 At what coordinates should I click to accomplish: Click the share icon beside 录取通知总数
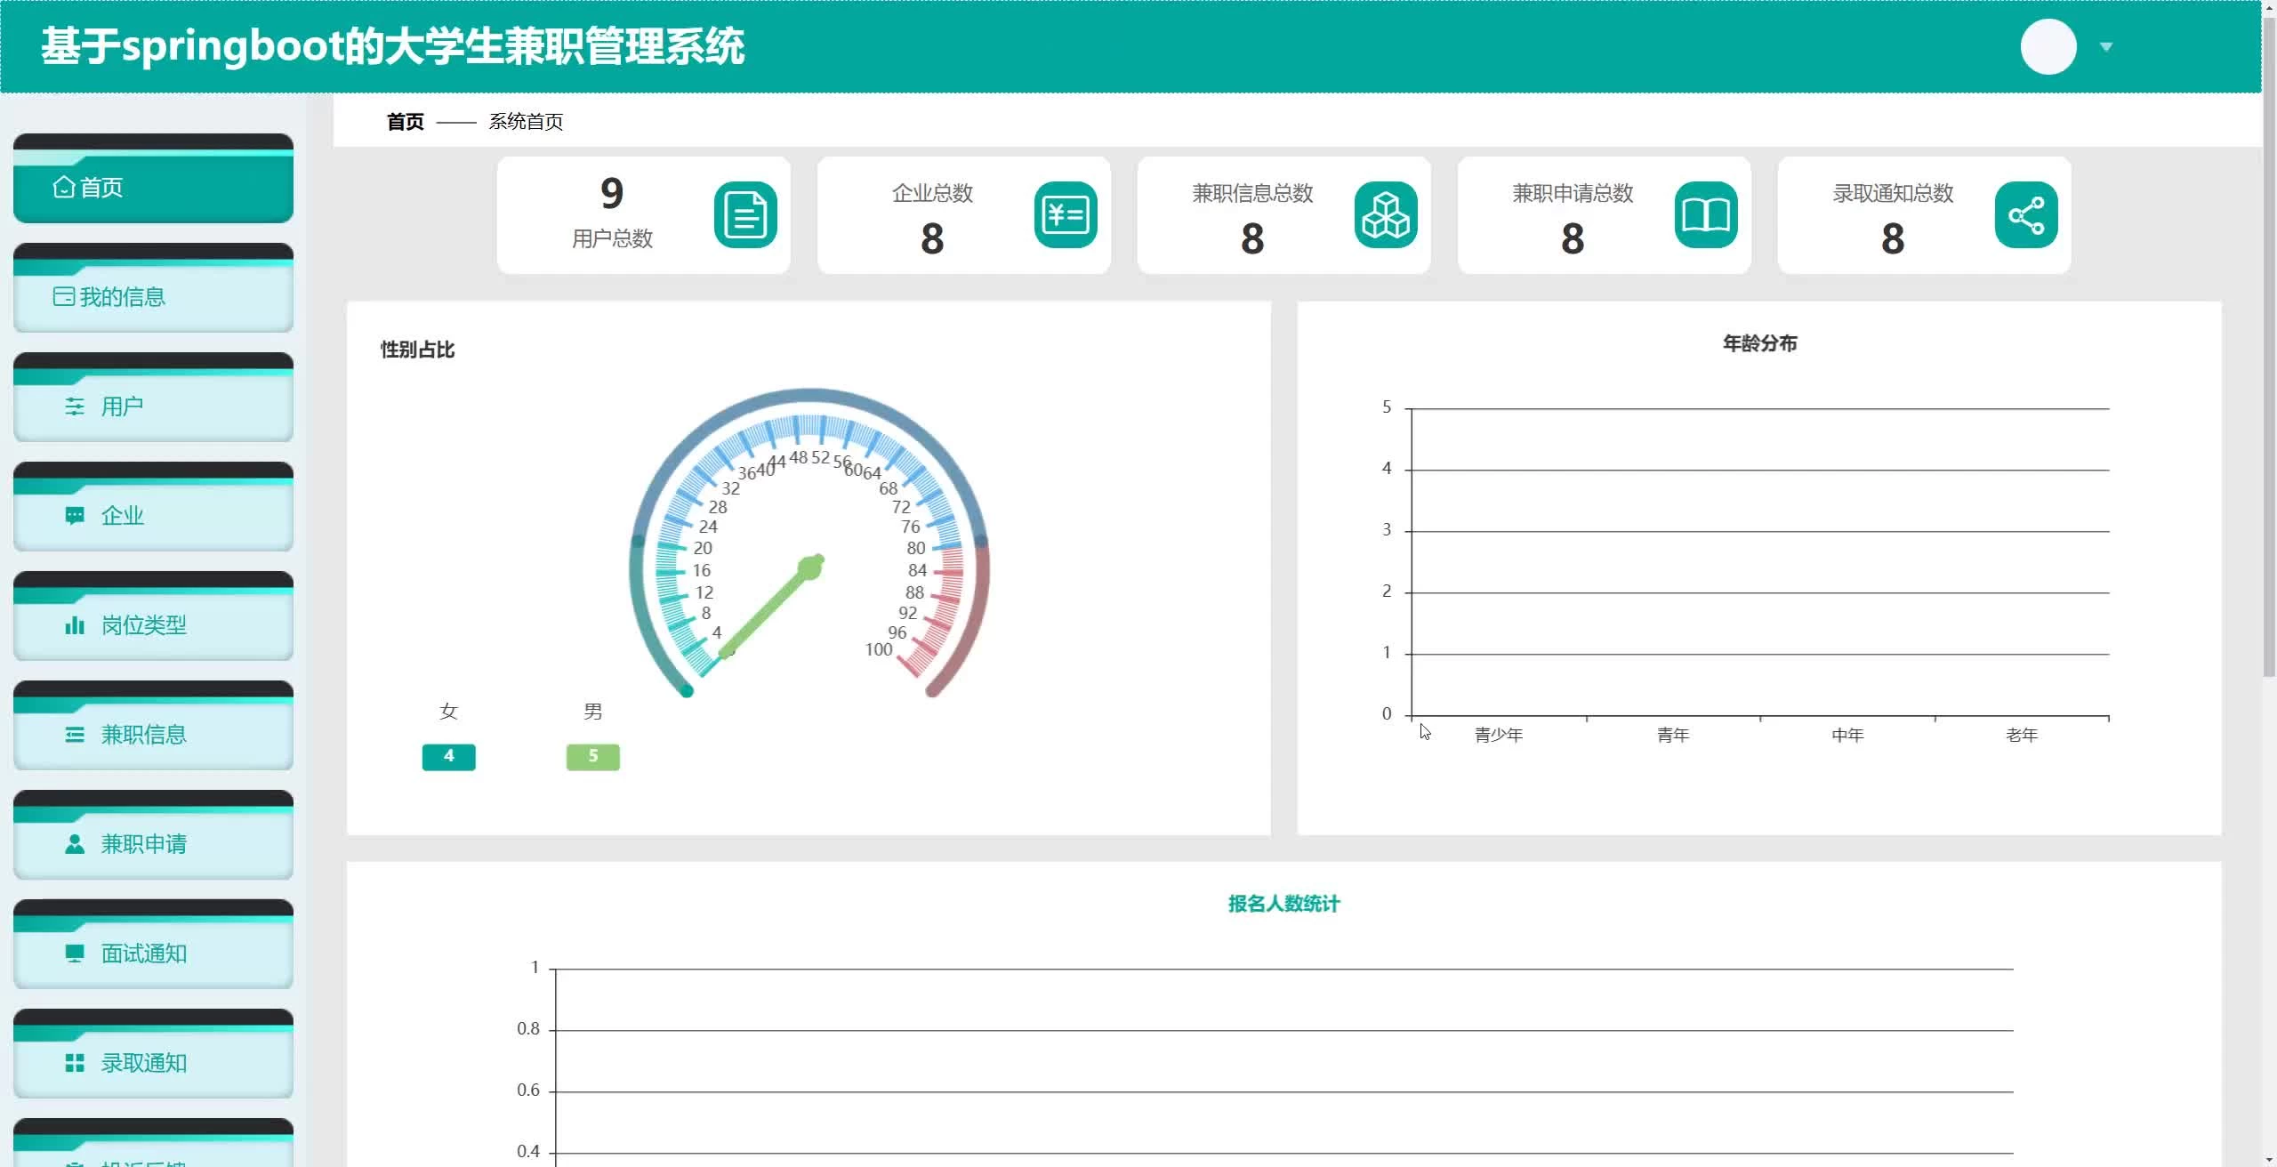click(2026, 215)
